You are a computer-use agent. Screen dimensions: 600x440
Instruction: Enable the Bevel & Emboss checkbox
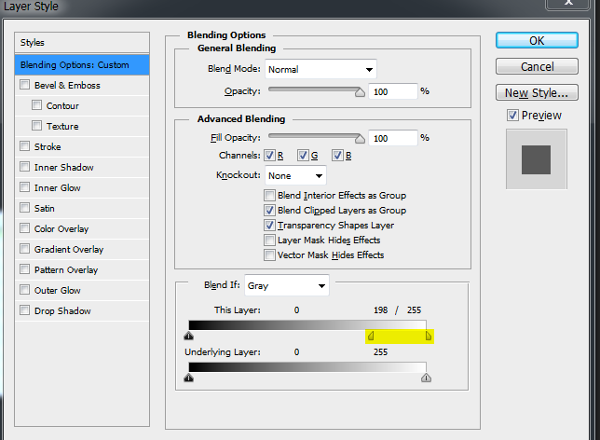(25, 85)
